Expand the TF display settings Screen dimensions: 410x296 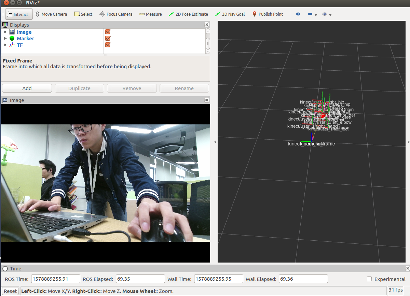click(5, 45)
